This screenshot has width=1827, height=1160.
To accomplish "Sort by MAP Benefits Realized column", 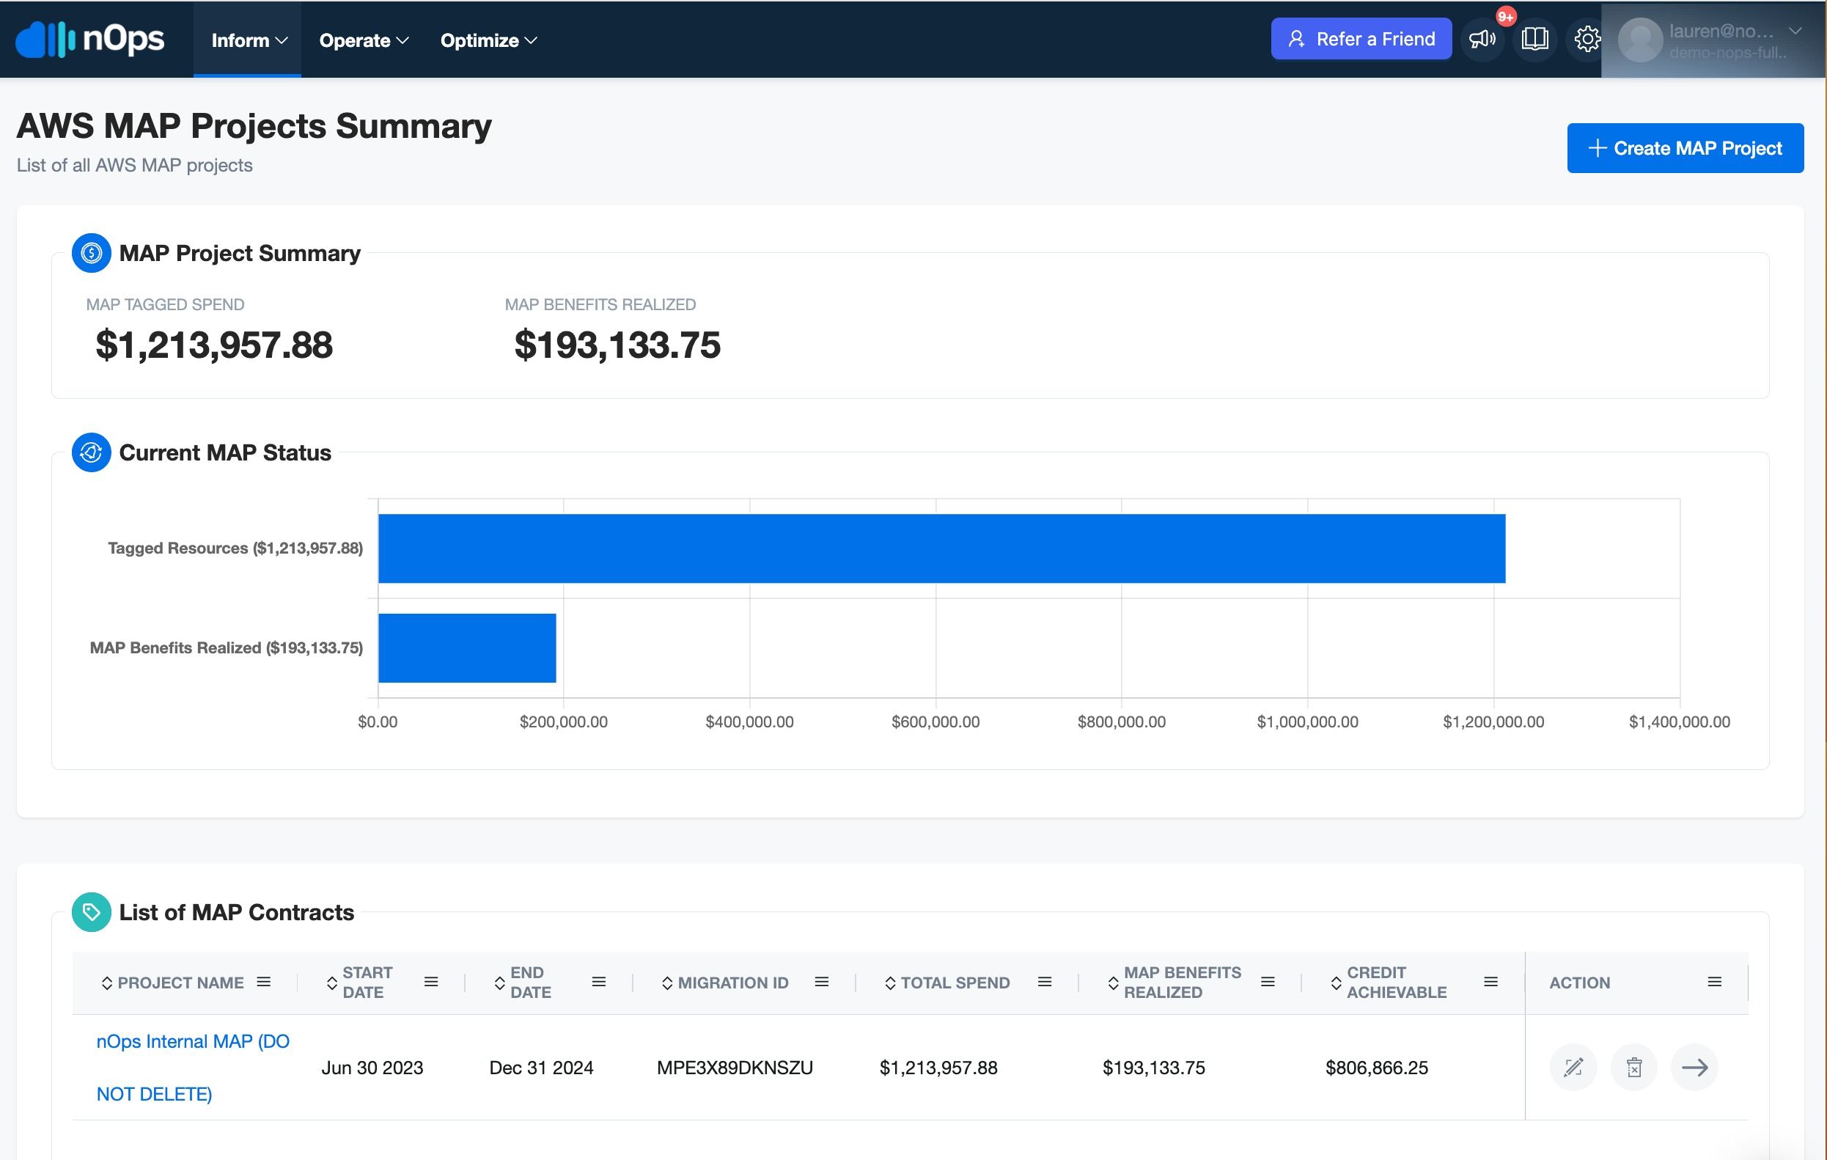I will [x=1174, y=983].
